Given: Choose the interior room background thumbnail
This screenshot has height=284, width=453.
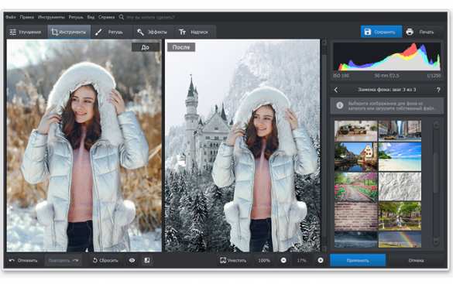Looking at the screenshot, I should (355, 131).
